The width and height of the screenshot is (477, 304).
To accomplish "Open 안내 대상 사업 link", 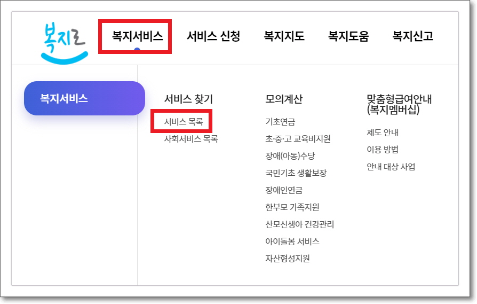I will click(x=391, y=167).
